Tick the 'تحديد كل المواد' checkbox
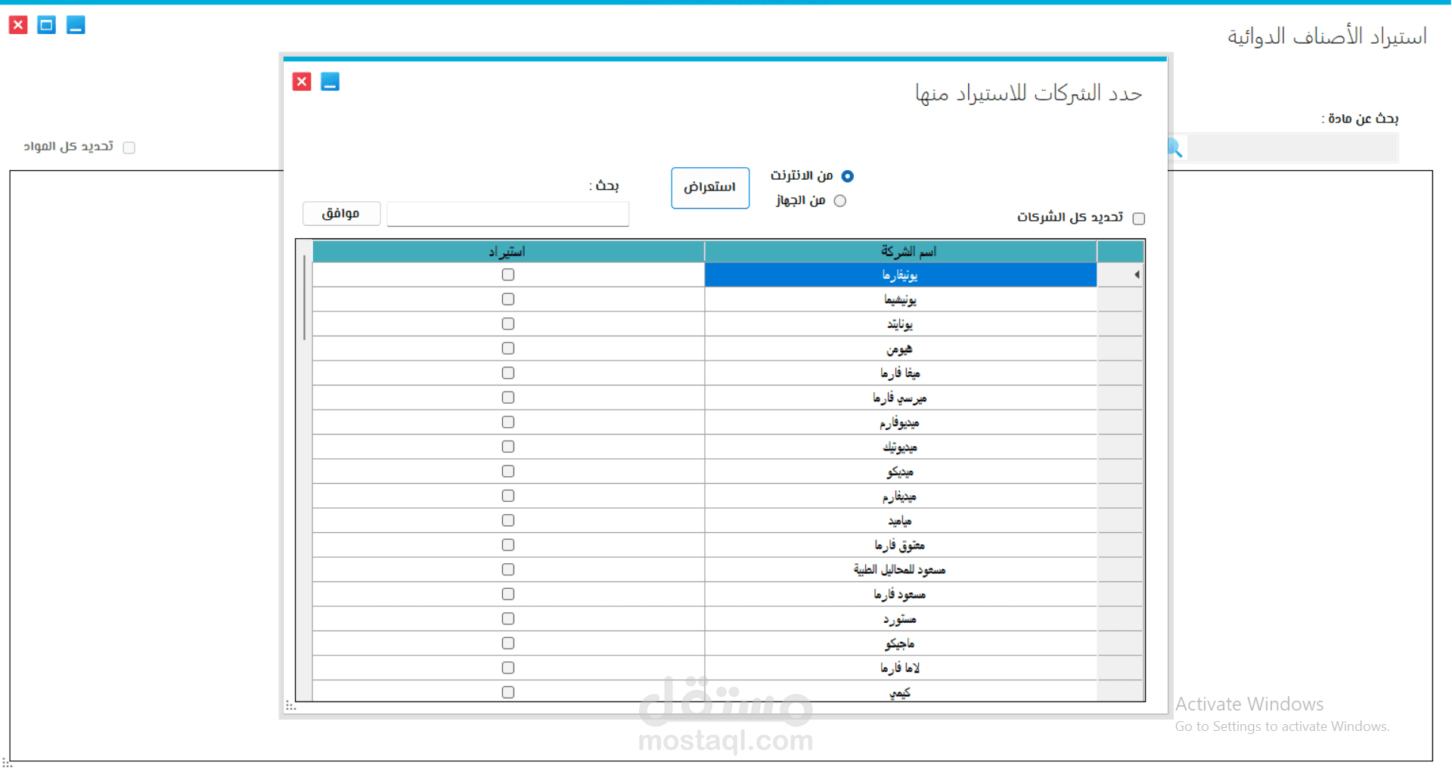Image resolution: width=1452 pixels, height=771 pixels. tap(129, 147)
